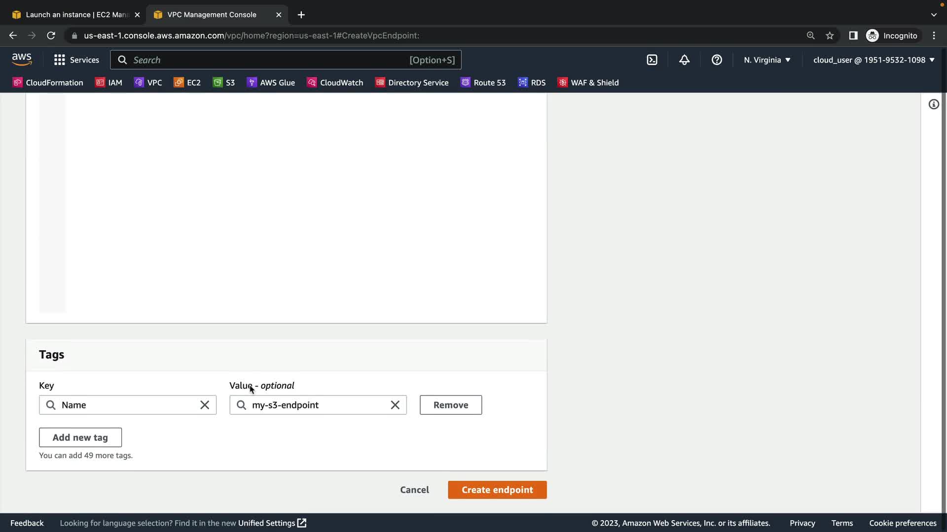This screenshot has height=532, width=947.
Task: Open AWS CloudShell terminal icon
Action: (x=652, y=60)
